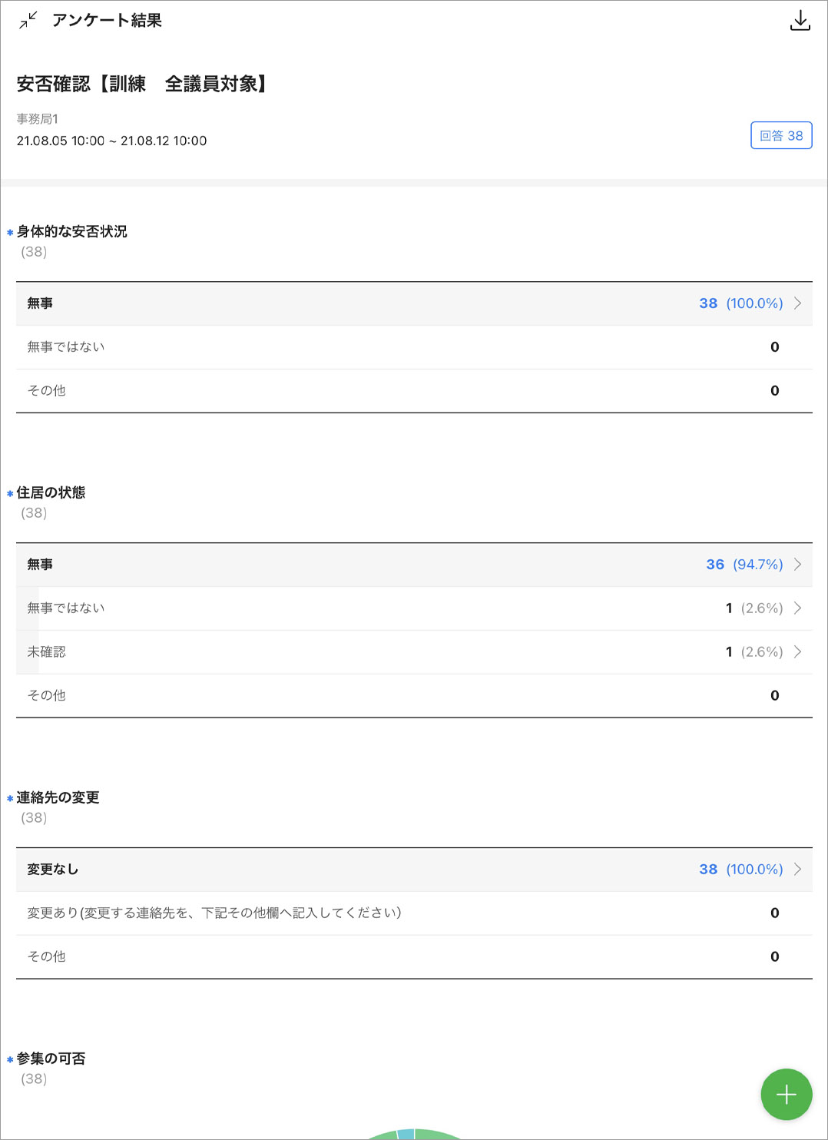This screenshot has height=1140, width=828.
Task: Click the 38 (100.0%) count for 身体的な安否状況
Action: [740, 303]
